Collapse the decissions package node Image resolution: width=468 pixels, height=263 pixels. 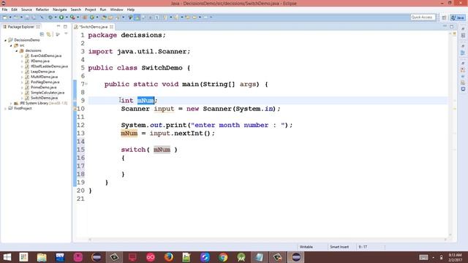(17, 50)
